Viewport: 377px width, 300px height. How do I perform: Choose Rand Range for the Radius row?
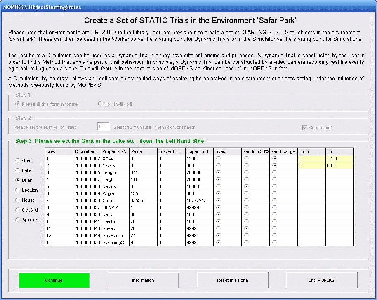point(274,186)
